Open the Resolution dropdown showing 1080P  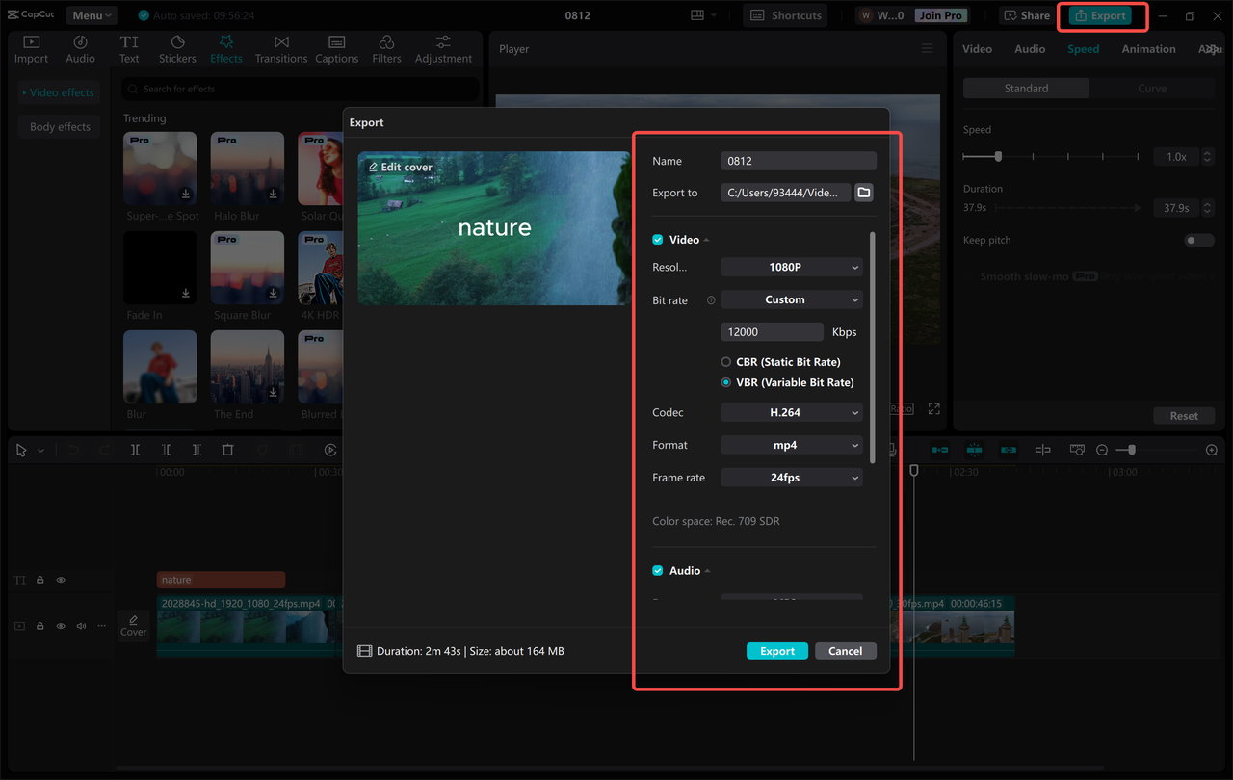[791, 266]
